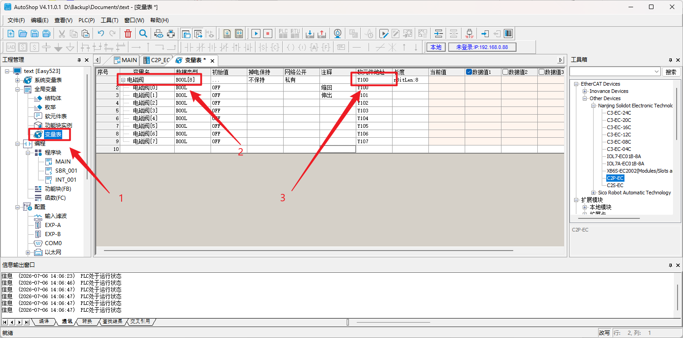This screenshot has height=338, width=683.
Task: Click the rack panel icon at toolbar end
Action: 508,34
